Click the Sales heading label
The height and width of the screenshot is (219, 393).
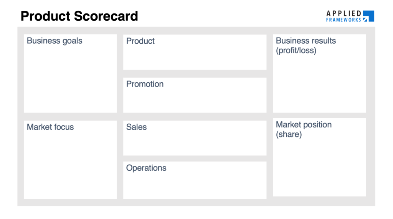point(136,127)
